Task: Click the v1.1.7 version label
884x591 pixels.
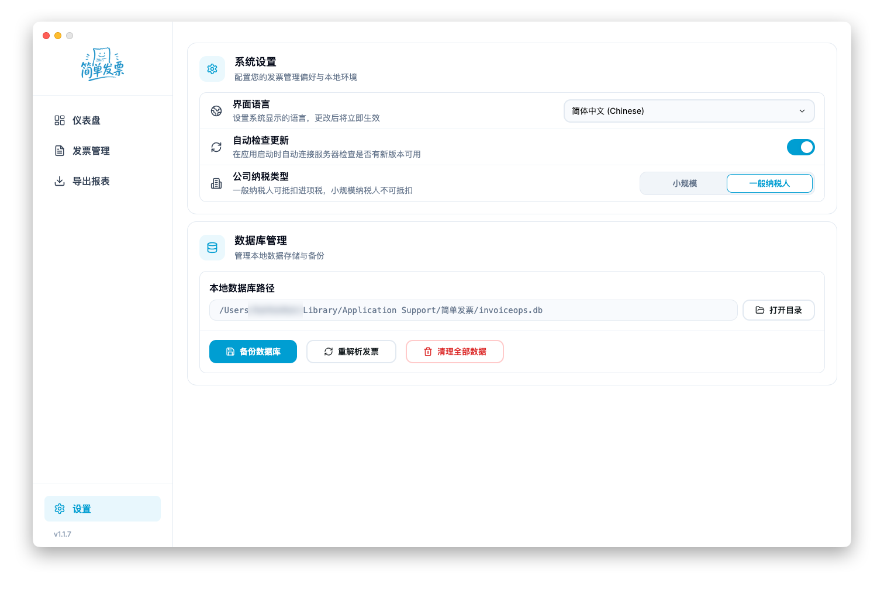Action: pyautogui.click(x=63, y=534)
